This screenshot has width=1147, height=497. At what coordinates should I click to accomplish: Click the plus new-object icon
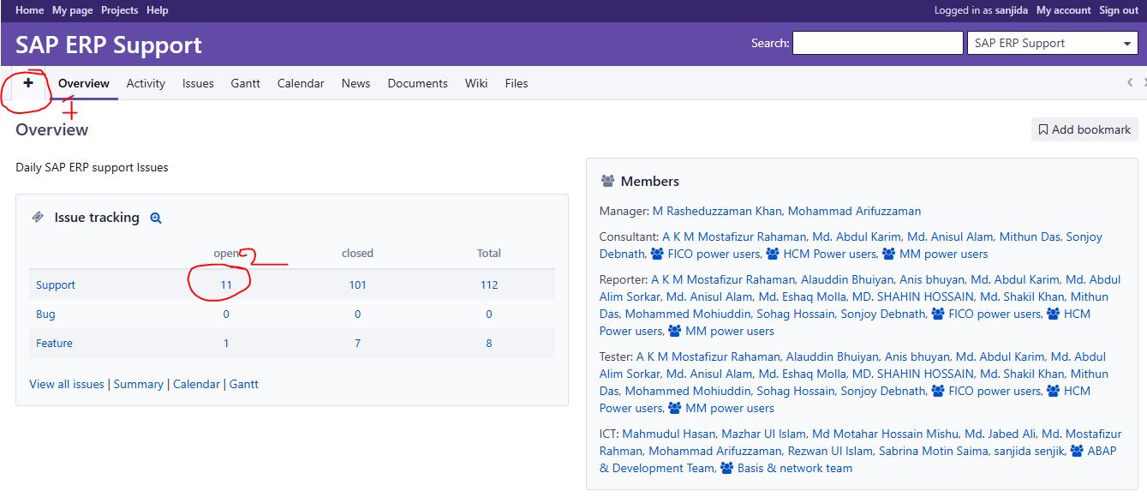(x=28, y=83)
